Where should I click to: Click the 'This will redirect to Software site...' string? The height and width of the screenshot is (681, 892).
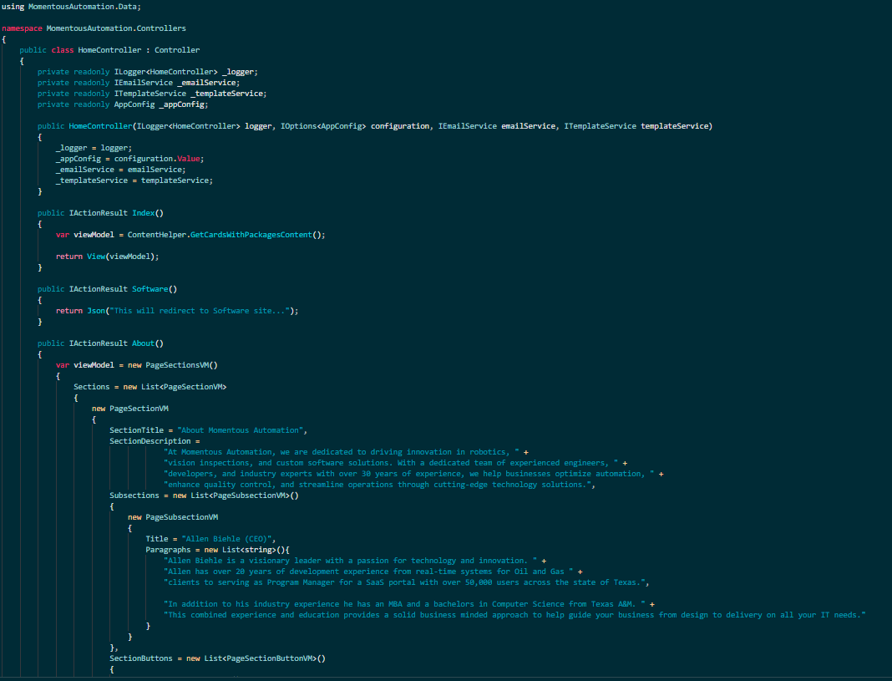click(x=200, y=311)
